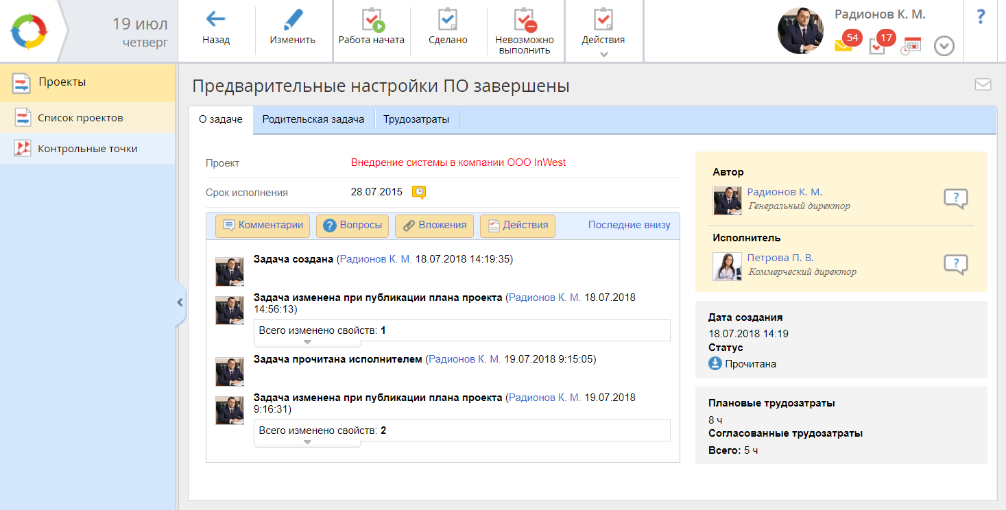
Task: Switch to the Родительская задача tab
Action: point(313,119)
